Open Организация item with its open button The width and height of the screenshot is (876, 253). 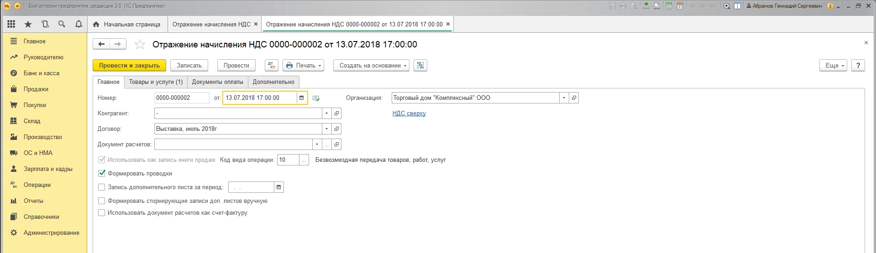pos(574,98)
